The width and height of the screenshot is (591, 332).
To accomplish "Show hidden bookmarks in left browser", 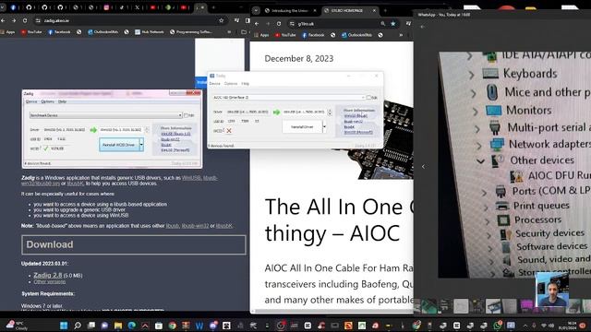I will click(x=229, y=32).
